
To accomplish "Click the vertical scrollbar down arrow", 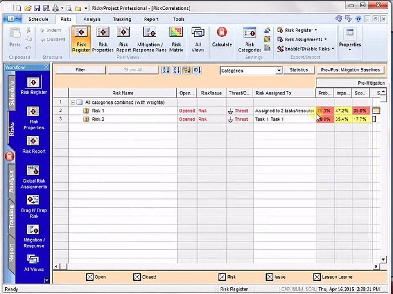I will (x=383, y=260).
